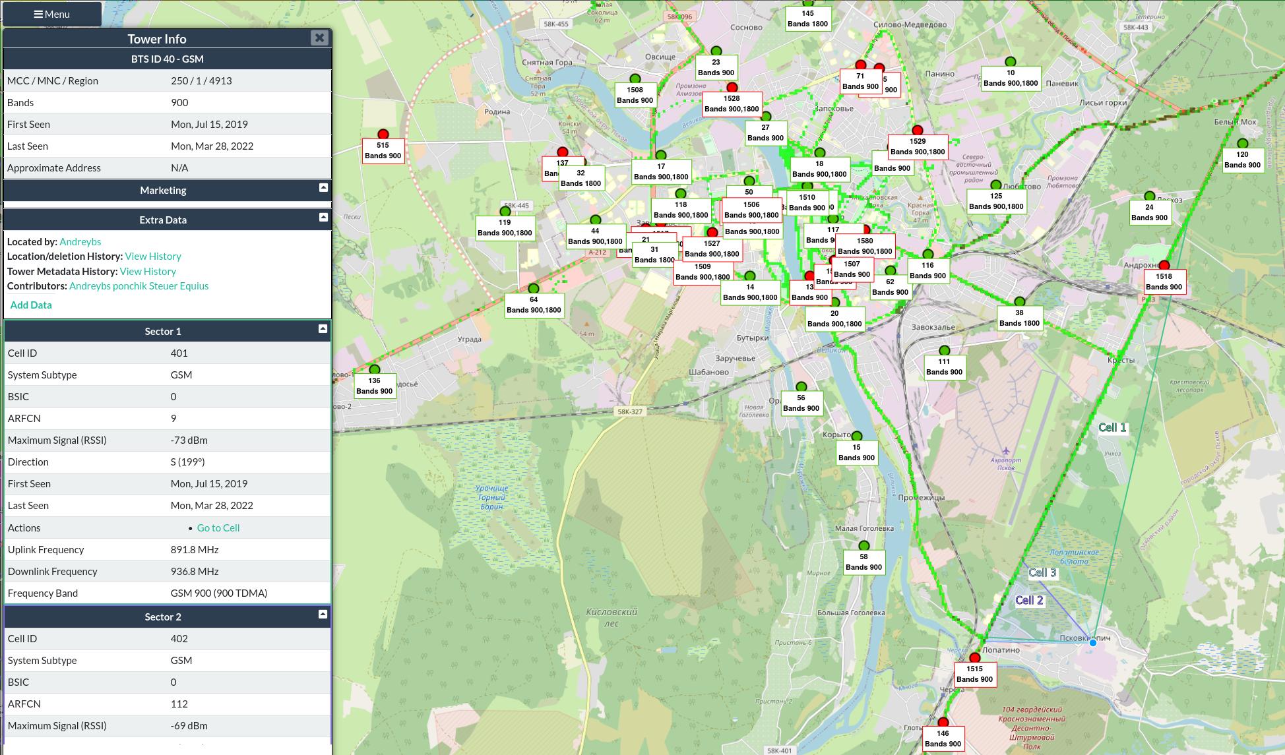Open the hamburger Menu
The height and width of the screenshot is (755, 1285).
(x=52, y=14)
